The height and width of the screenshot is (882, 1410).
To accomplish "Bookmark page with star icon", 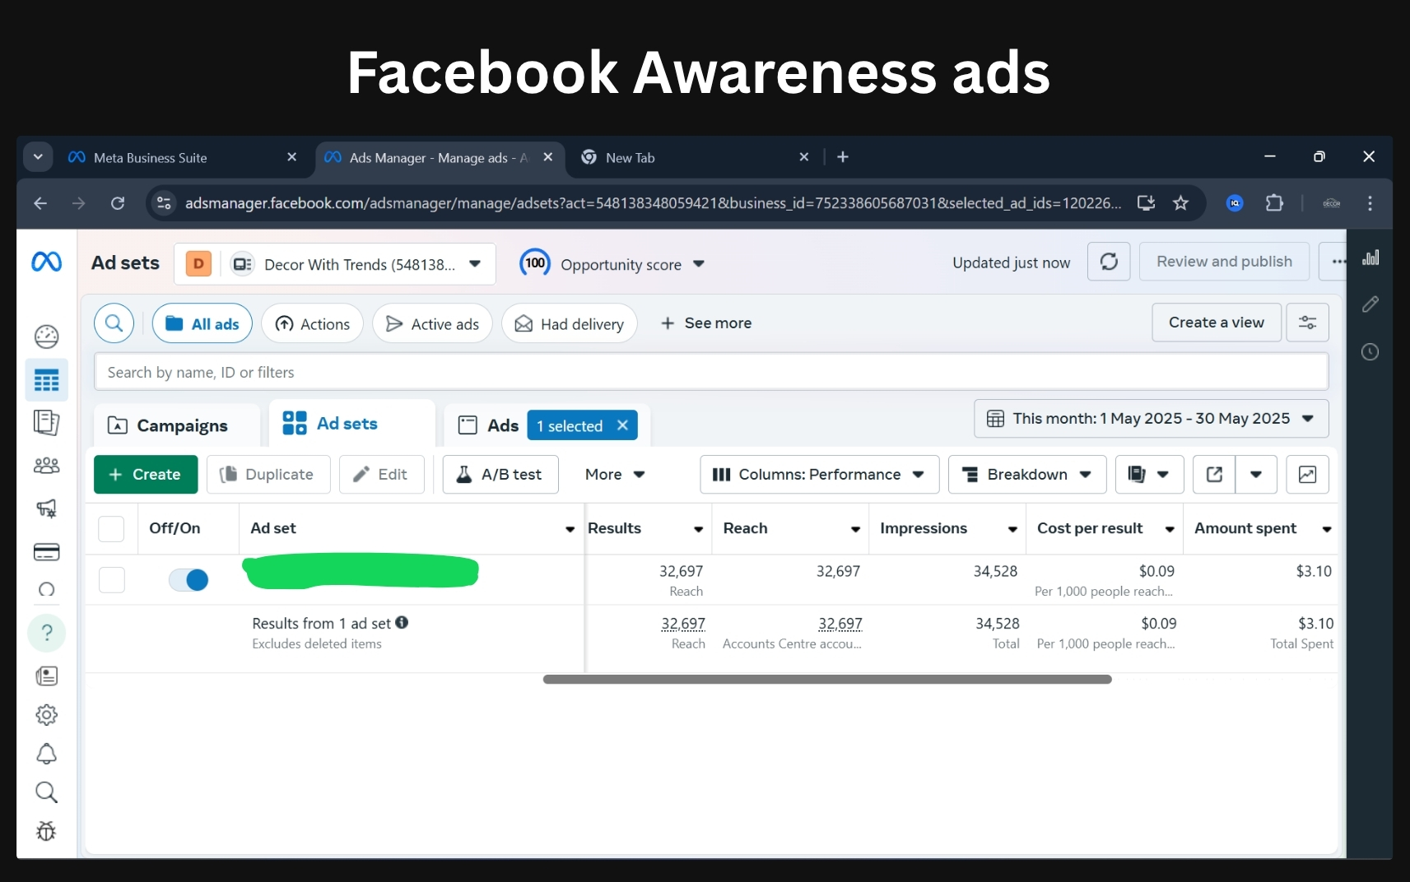I will coord(1180,203).
